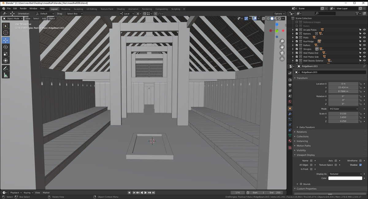Open the Display As Textured dropdown

click(345, 174)
